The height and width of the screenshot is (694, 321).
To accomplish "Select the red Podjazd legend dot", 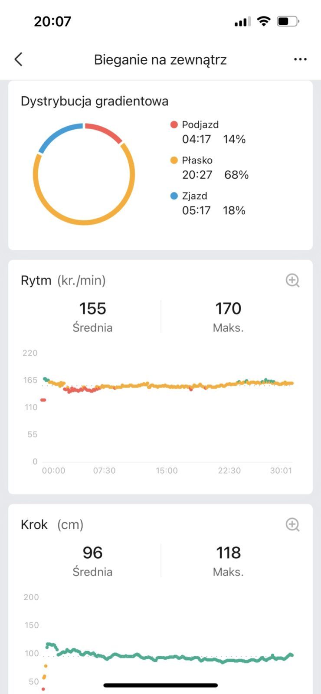I will pyautogui.click(x=174, y=125).
